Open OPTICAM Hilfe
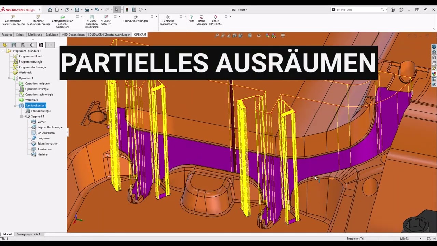Image resolution: width=437 pixels, height=246 pixels. point(191,19)
